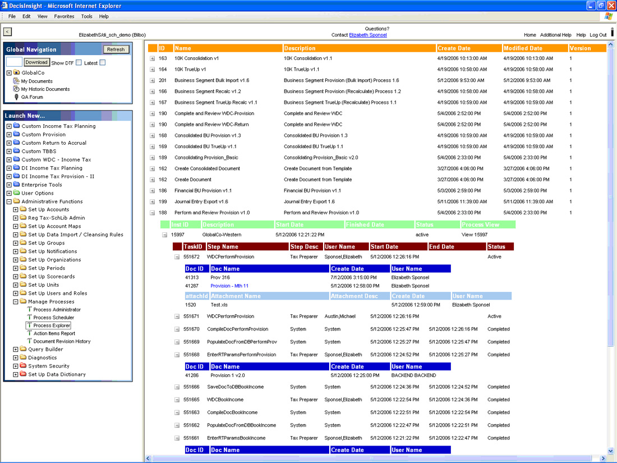Expand the Set Up Users and Roles node
This screenshot has width=617, height=463.
tap(16, 294)
